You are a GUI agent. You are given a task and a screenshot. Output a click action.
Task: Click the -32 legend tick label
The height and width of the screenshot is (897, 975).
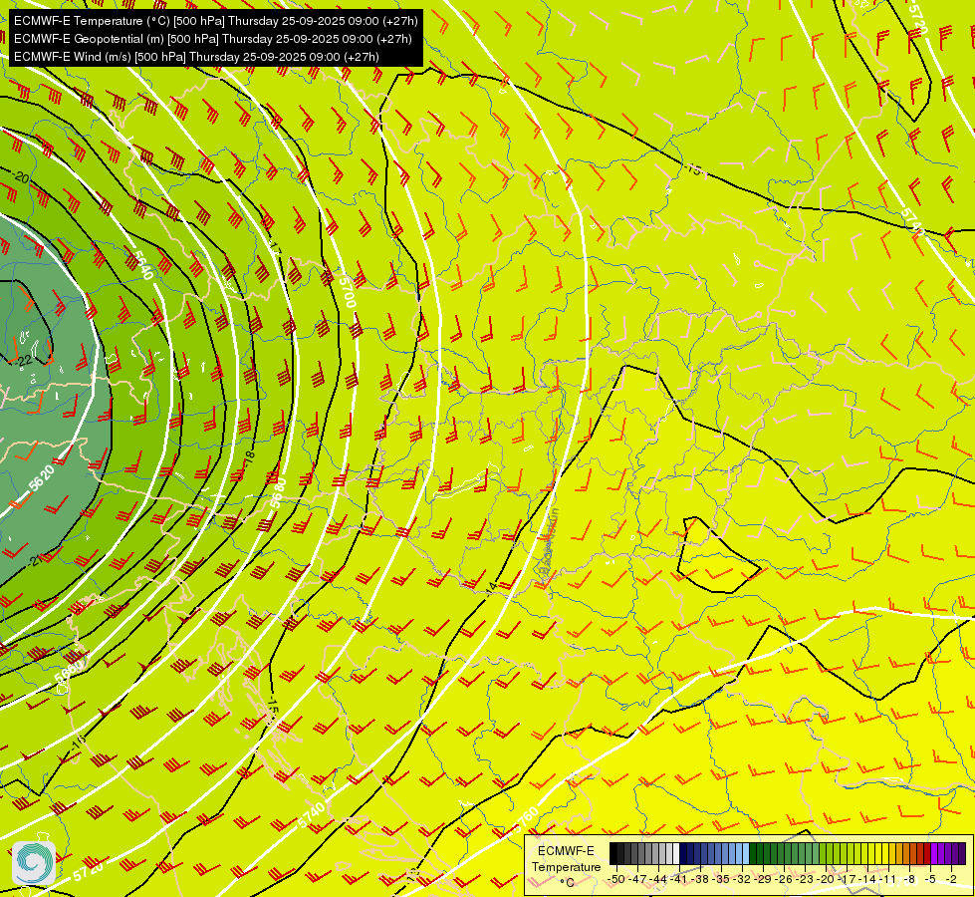point(742,879)
